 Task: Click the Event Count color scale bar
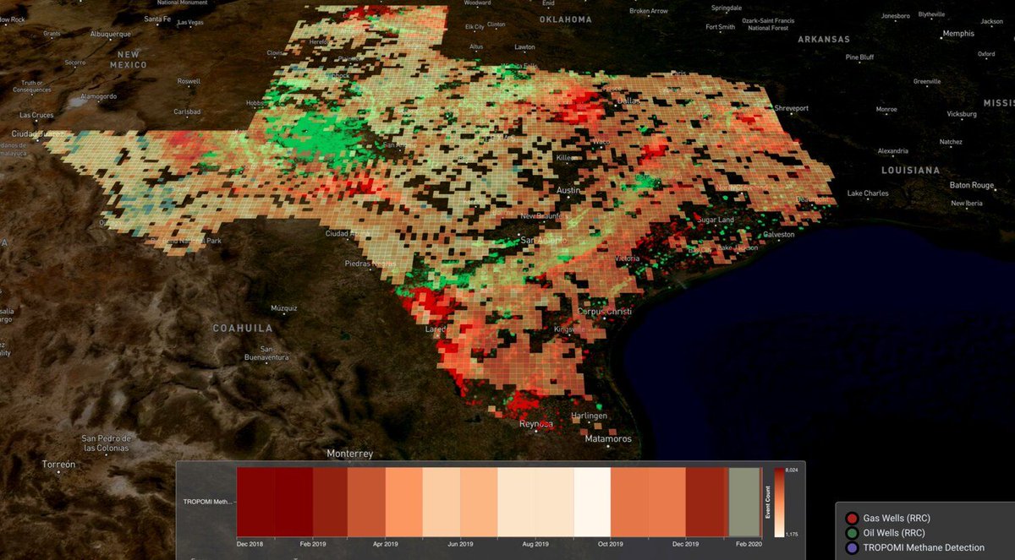[780, 503]
